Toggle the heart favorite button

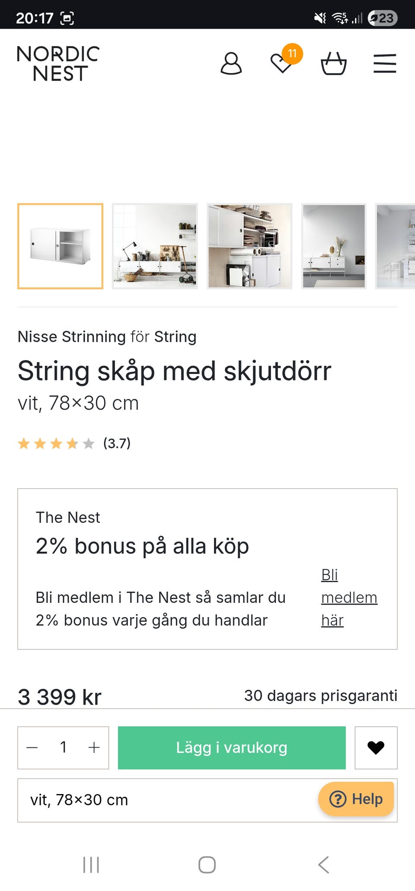(x=376, y=747)
